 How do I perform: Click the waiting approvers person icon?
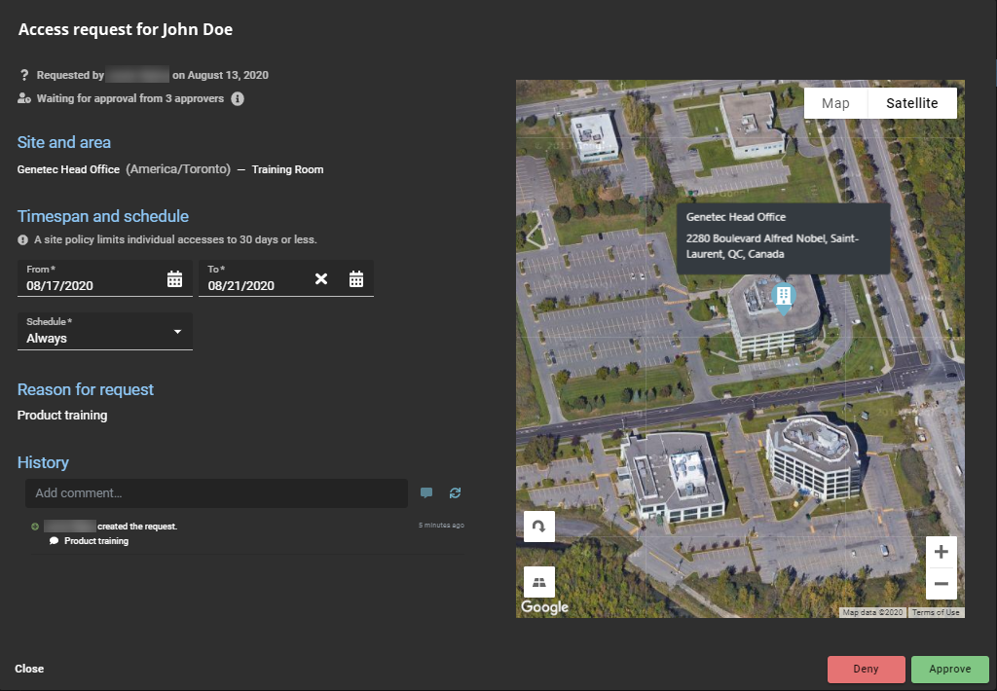[24, 98]
